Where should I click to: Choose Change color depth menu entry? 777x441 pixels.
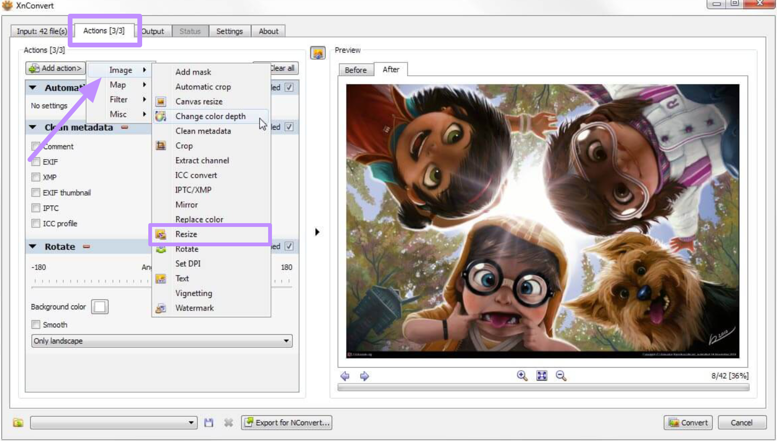point(211,116)
